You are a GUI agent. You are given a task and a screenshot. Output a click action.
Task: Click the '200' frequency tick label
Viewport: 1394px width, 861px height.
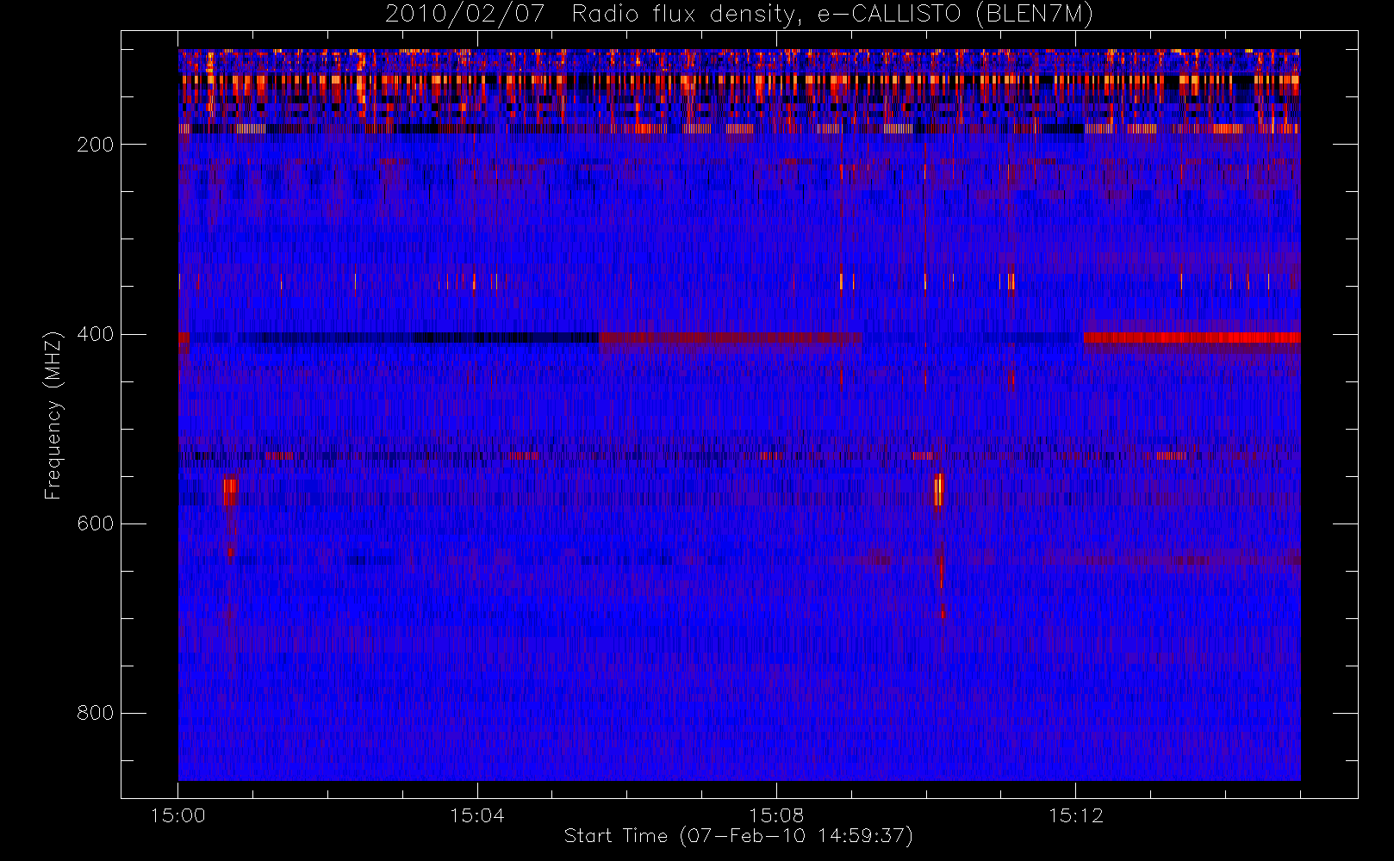coord(95,145)
